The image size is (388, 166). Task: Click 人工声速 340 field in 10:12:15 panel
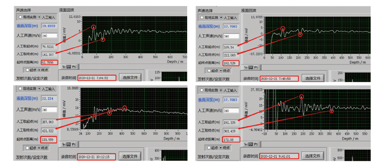click(x=49, y=109)
